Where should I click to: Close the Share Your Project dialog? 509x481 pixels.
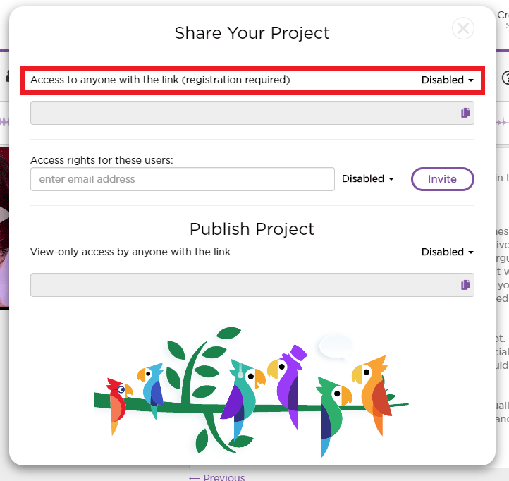(x=462, y=28)
